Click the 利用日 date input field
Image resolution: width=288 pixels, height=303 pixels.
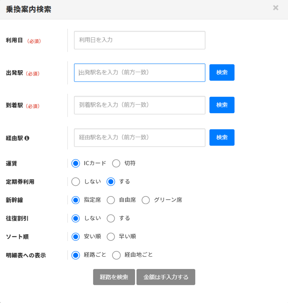pos(139,40)
